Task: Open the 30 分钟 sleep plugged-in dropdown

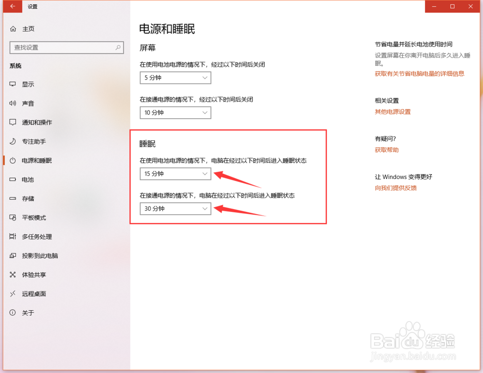Action: pyautogui.click(x=175, y=208)
